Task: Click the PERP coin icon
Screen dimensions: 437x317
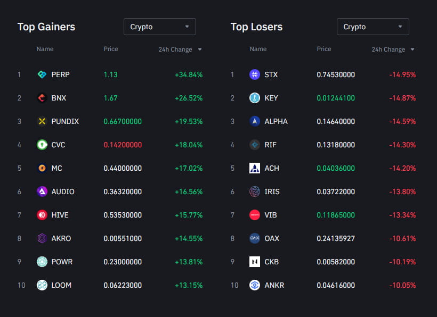Action: (x=42, y=74)
